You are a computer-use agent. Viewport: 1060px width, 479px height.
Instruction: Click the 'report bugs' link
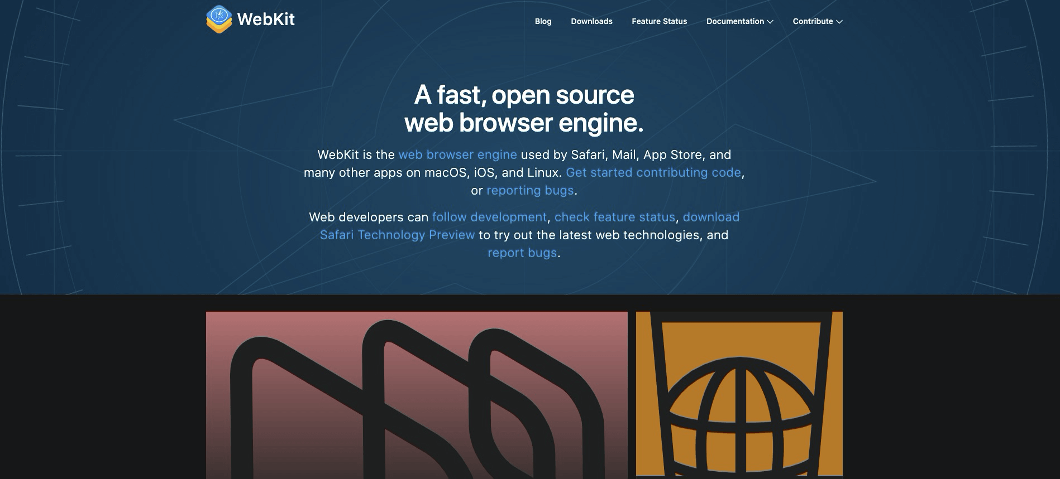(x=522, y=253)
